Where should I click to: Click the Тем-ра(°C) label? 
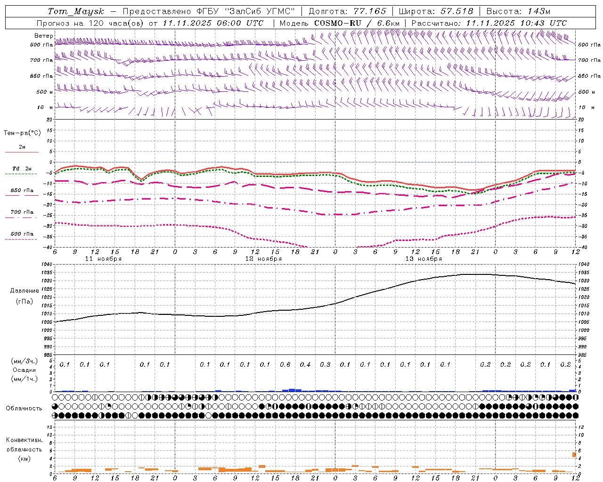(22, 133)
